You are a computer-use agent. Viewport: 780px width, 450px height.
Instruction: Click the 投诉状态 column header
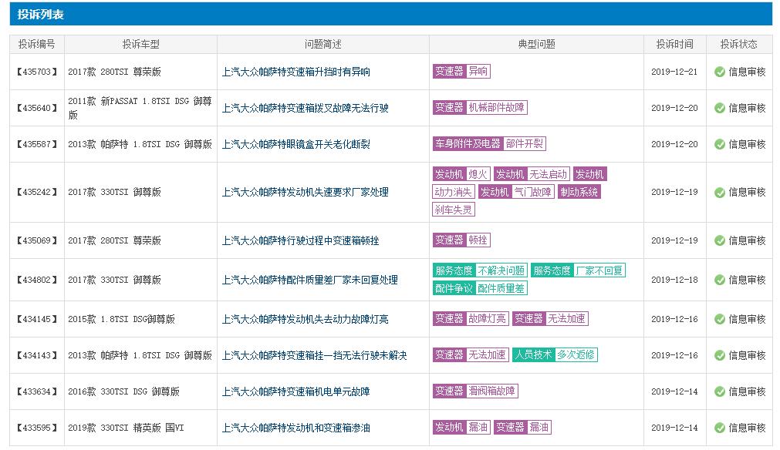[x=738, y=45]
